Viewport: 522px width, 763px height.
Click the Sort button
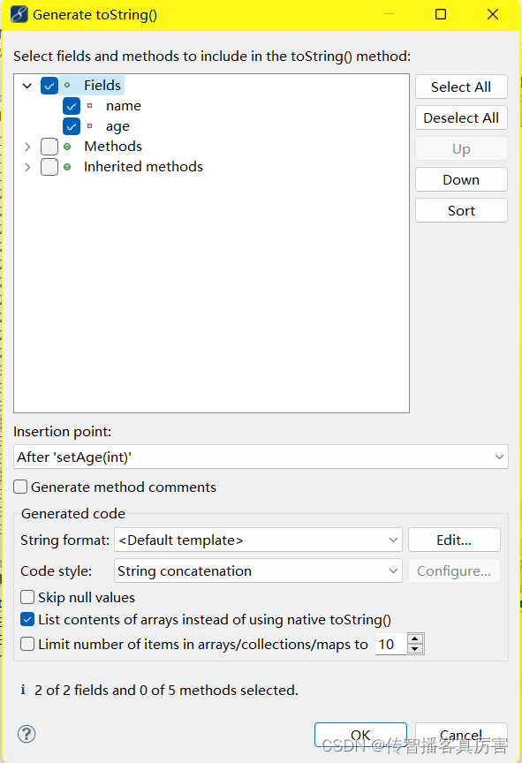pos(461,210)
